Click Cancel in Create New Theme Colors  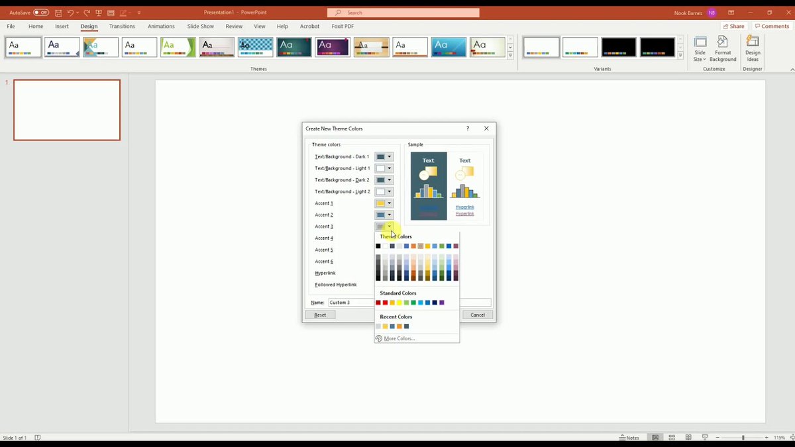pos(478,315)
